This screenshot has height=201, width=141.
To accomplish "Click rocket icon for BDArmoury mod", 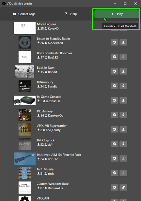I will pos(123,86).
